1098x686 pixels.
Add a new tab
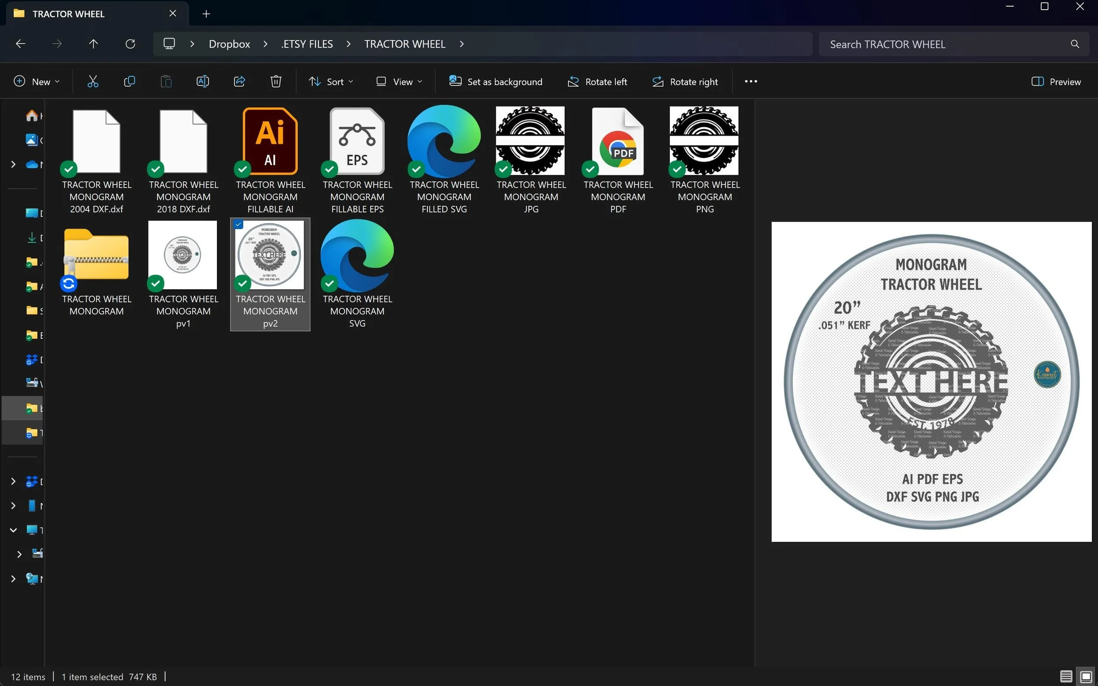click(x=206, y=14)
